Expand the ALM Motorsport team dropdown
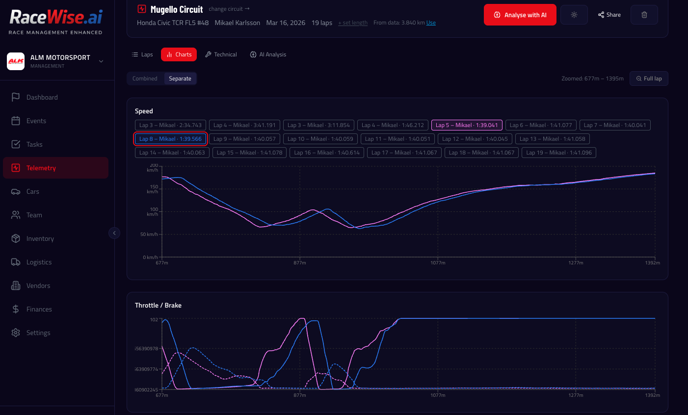Screen dimensions: 688x415 pos(101,61)
